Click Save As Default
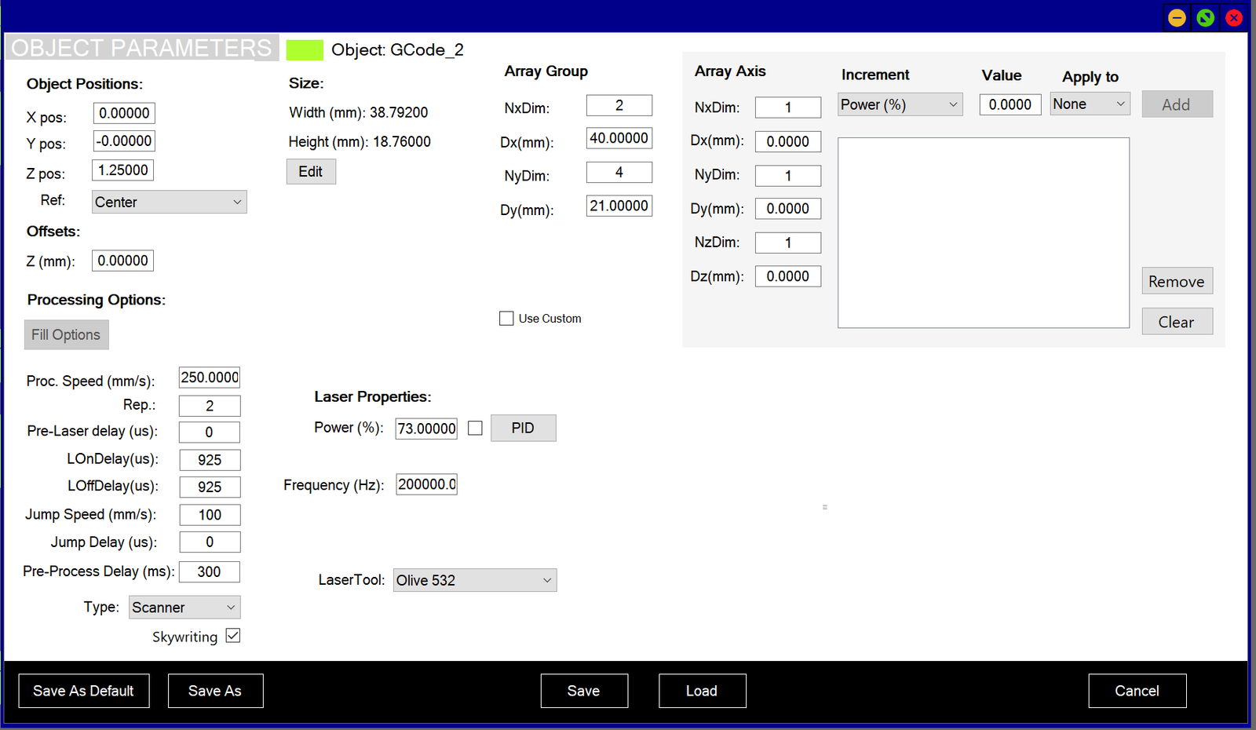 [x=84, y=691]
